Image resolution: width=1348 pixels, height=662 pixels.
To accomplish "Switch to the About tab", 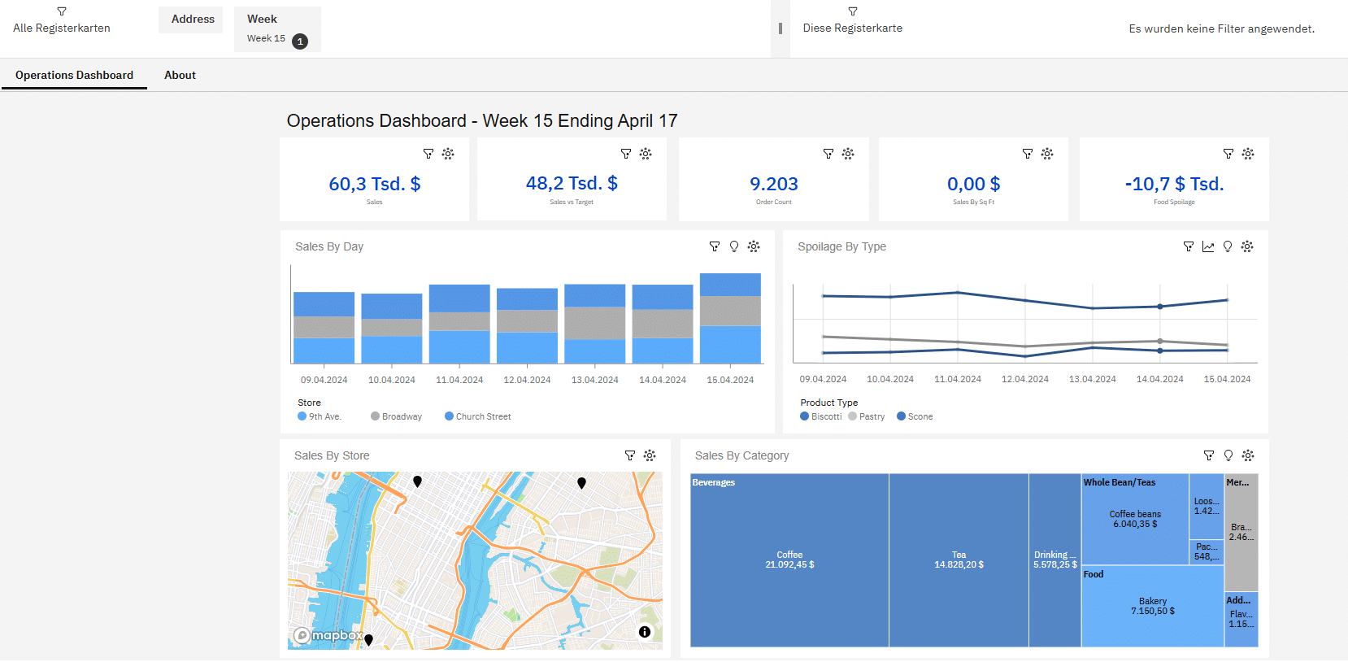I will tap(180, 75).
